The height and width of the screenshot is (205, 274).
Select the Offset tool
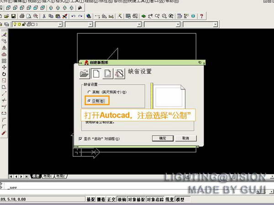[x=4, y=54]
